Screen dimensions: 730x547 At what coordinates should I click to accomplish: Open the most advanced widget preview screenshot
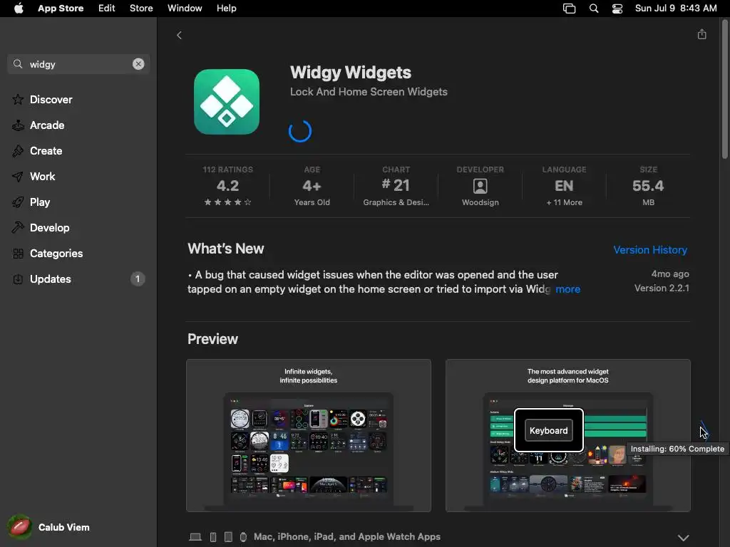(568, 435)
